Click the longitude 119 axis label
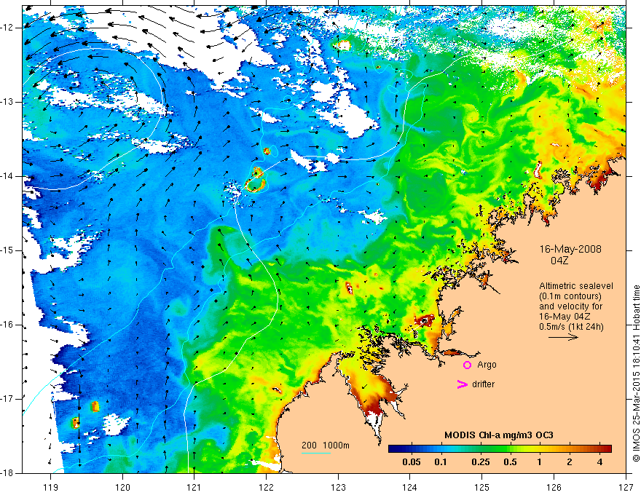 51,488
